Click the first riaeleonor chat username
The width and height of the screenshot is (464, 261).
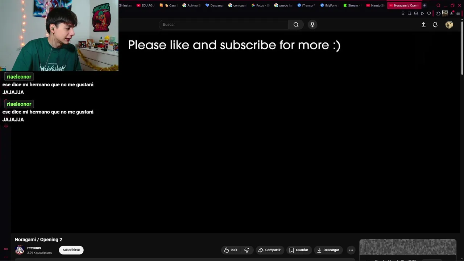pos(19,77)
